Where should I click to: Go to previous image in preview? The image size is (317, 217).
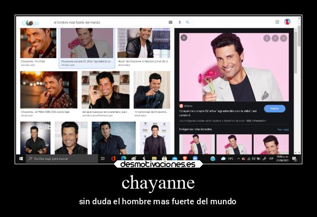275,38
